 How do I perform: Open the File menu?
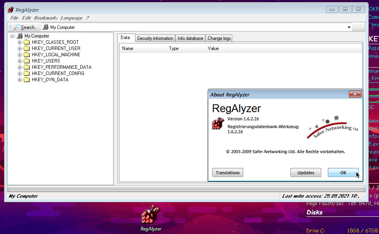pyautogui.click(x=14, y=18)
